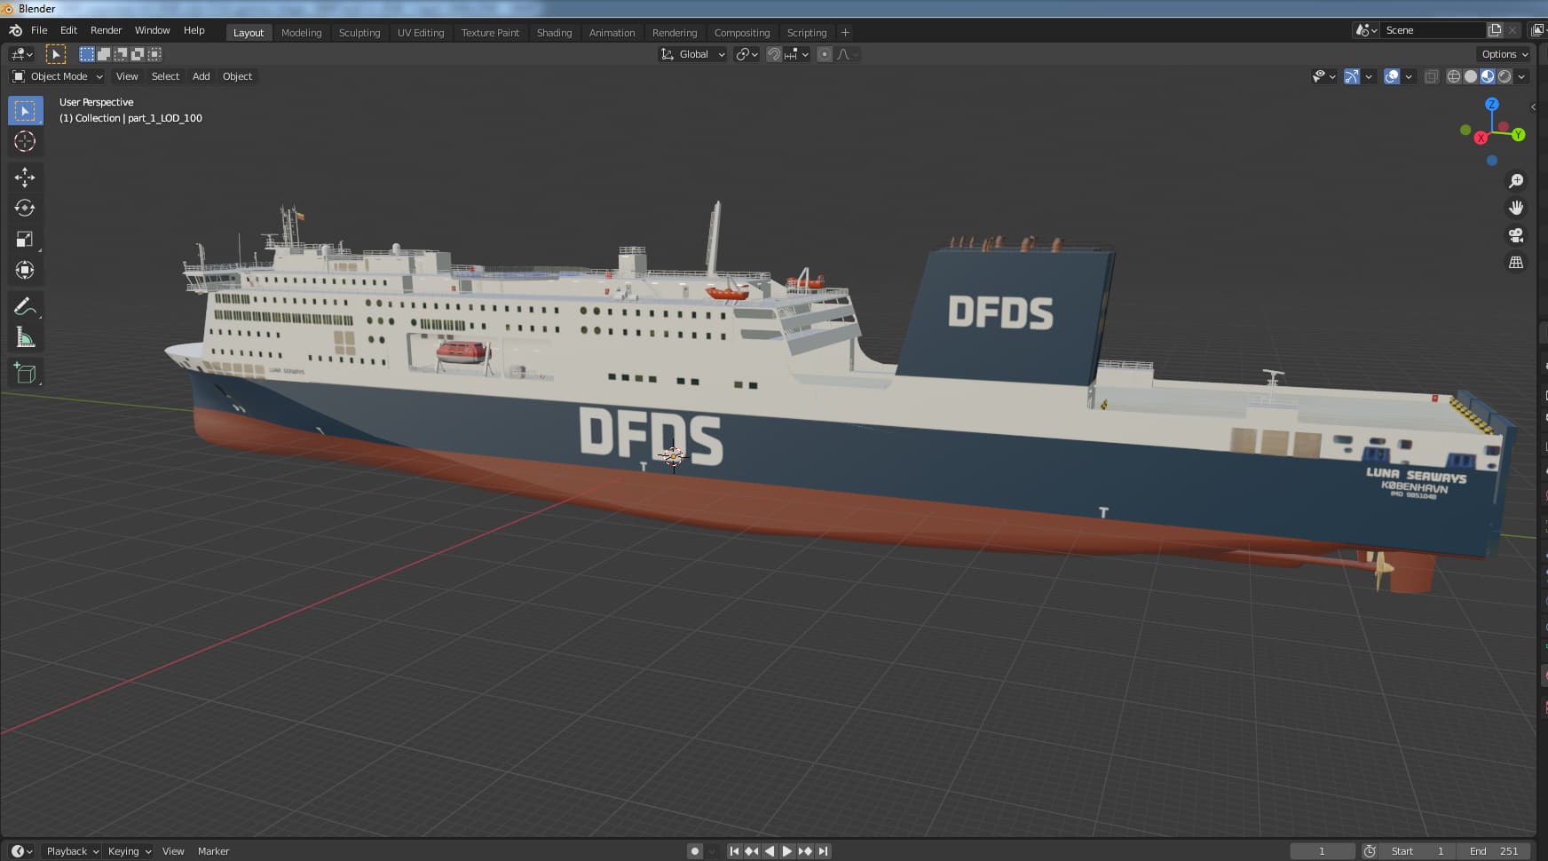Select the Measure tool
This screenshot has width=1548, height=861.
(25, 338)
